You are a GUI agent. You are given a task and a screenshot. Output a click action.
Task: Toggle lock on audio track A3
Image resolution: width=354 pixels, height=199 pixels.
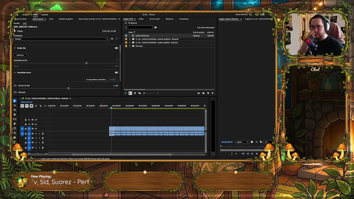point(26,143)
